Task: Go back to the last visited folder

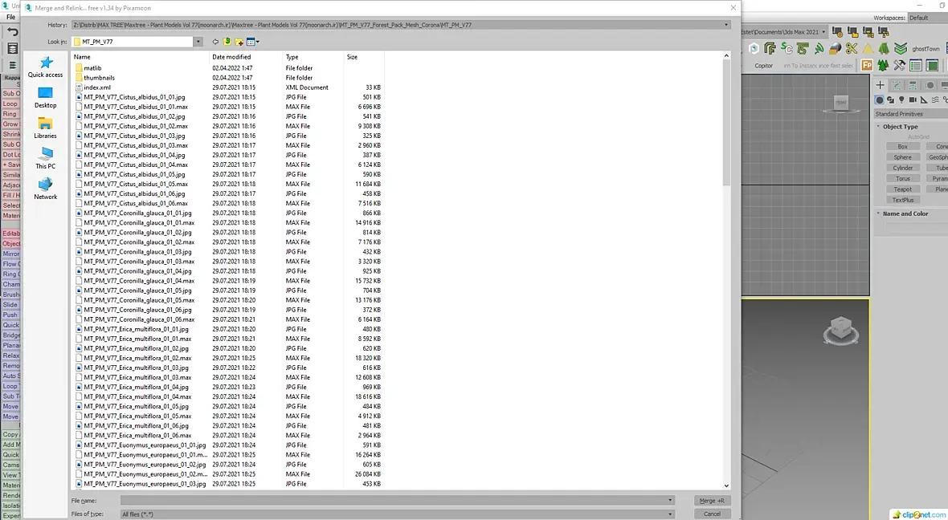Action: point(215,42)
